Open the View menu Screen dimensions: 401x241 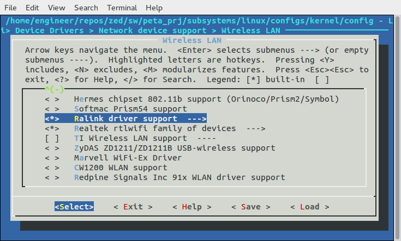click(57, 8)
